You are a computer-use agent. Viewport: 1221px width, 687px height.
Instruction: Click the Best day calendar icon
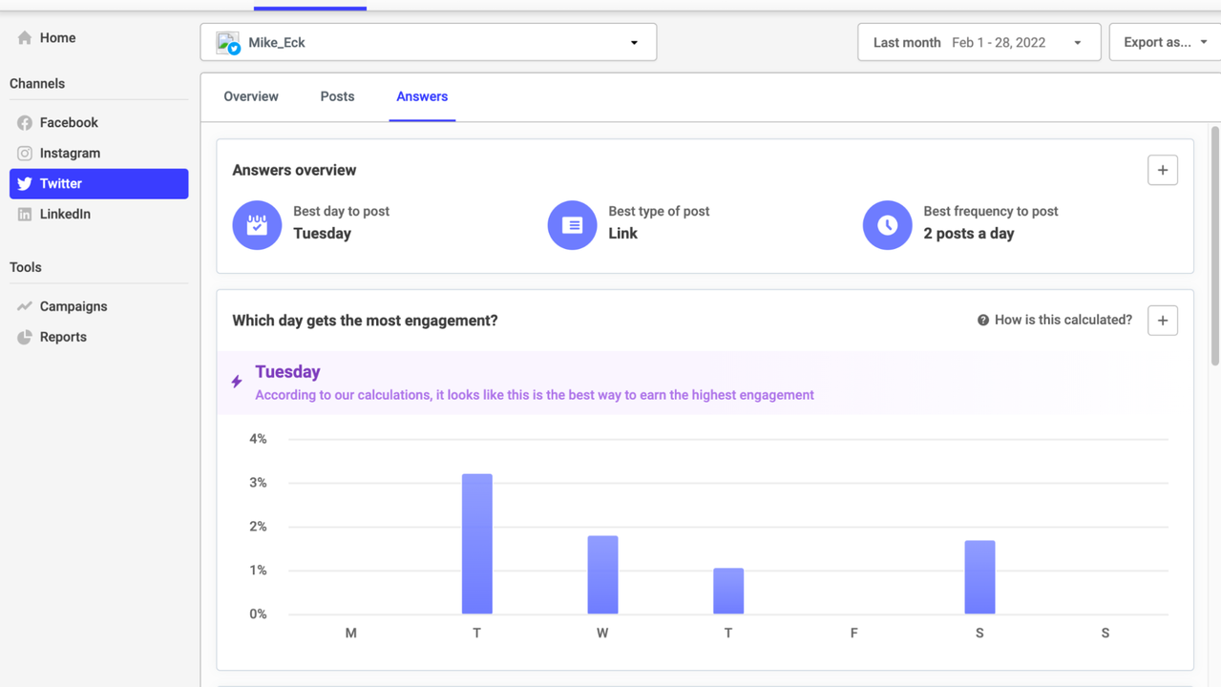click(x=257, y=225)
